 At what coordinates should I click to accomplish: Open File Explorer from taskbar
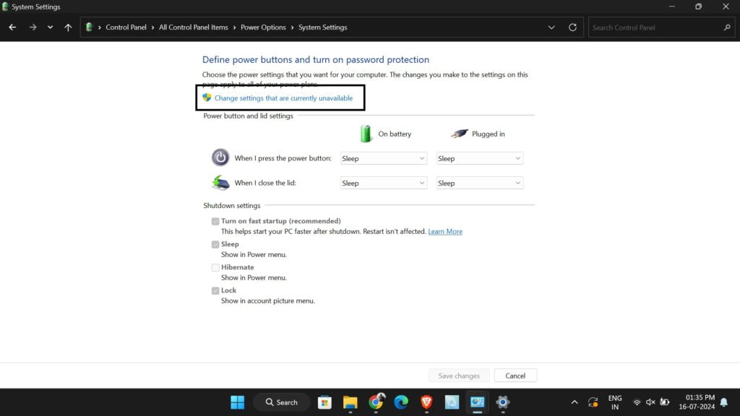350,402
